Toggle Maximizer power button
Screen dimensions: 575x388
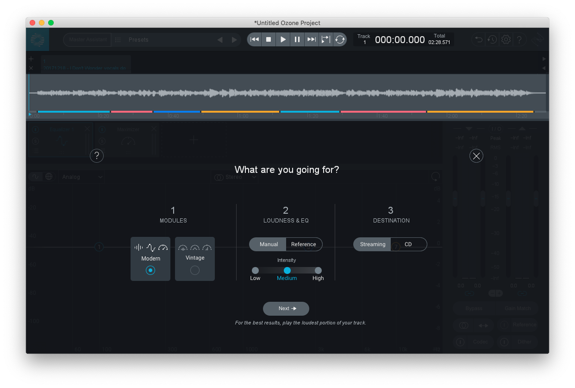(102, 130)
